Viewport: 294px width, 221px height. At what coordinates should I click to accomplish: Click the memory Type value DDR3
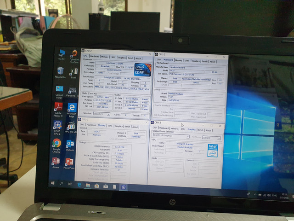coord(96,132)
